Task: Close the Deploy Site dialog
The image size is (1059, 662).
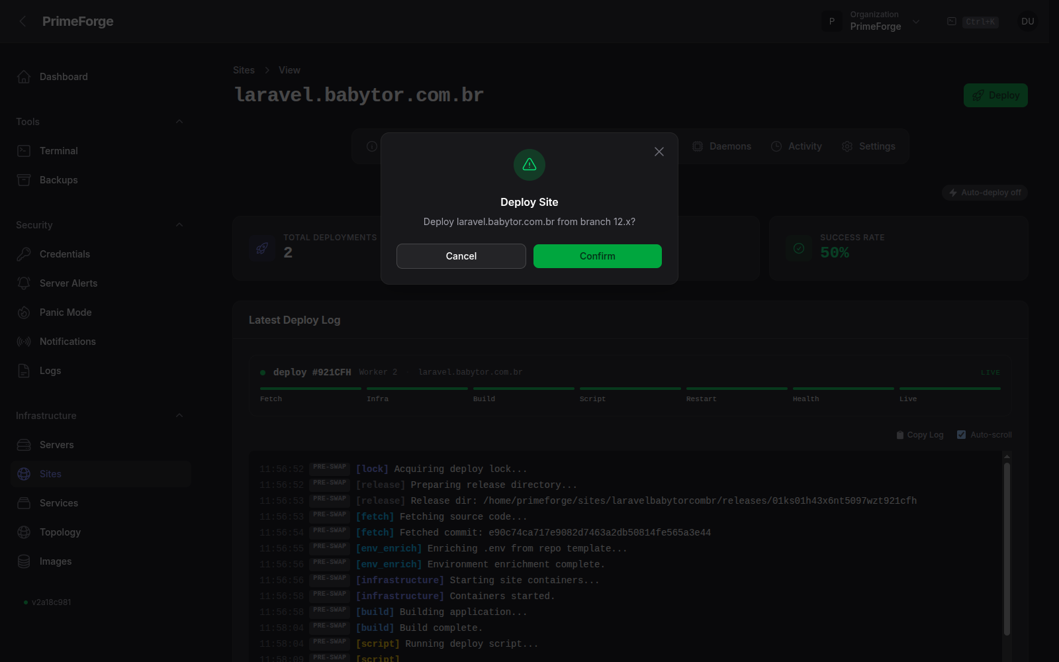Action: (659, 152)
